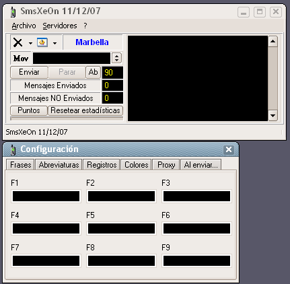
Task: Switch to the Abreviaturas tab
Action: 59,165
